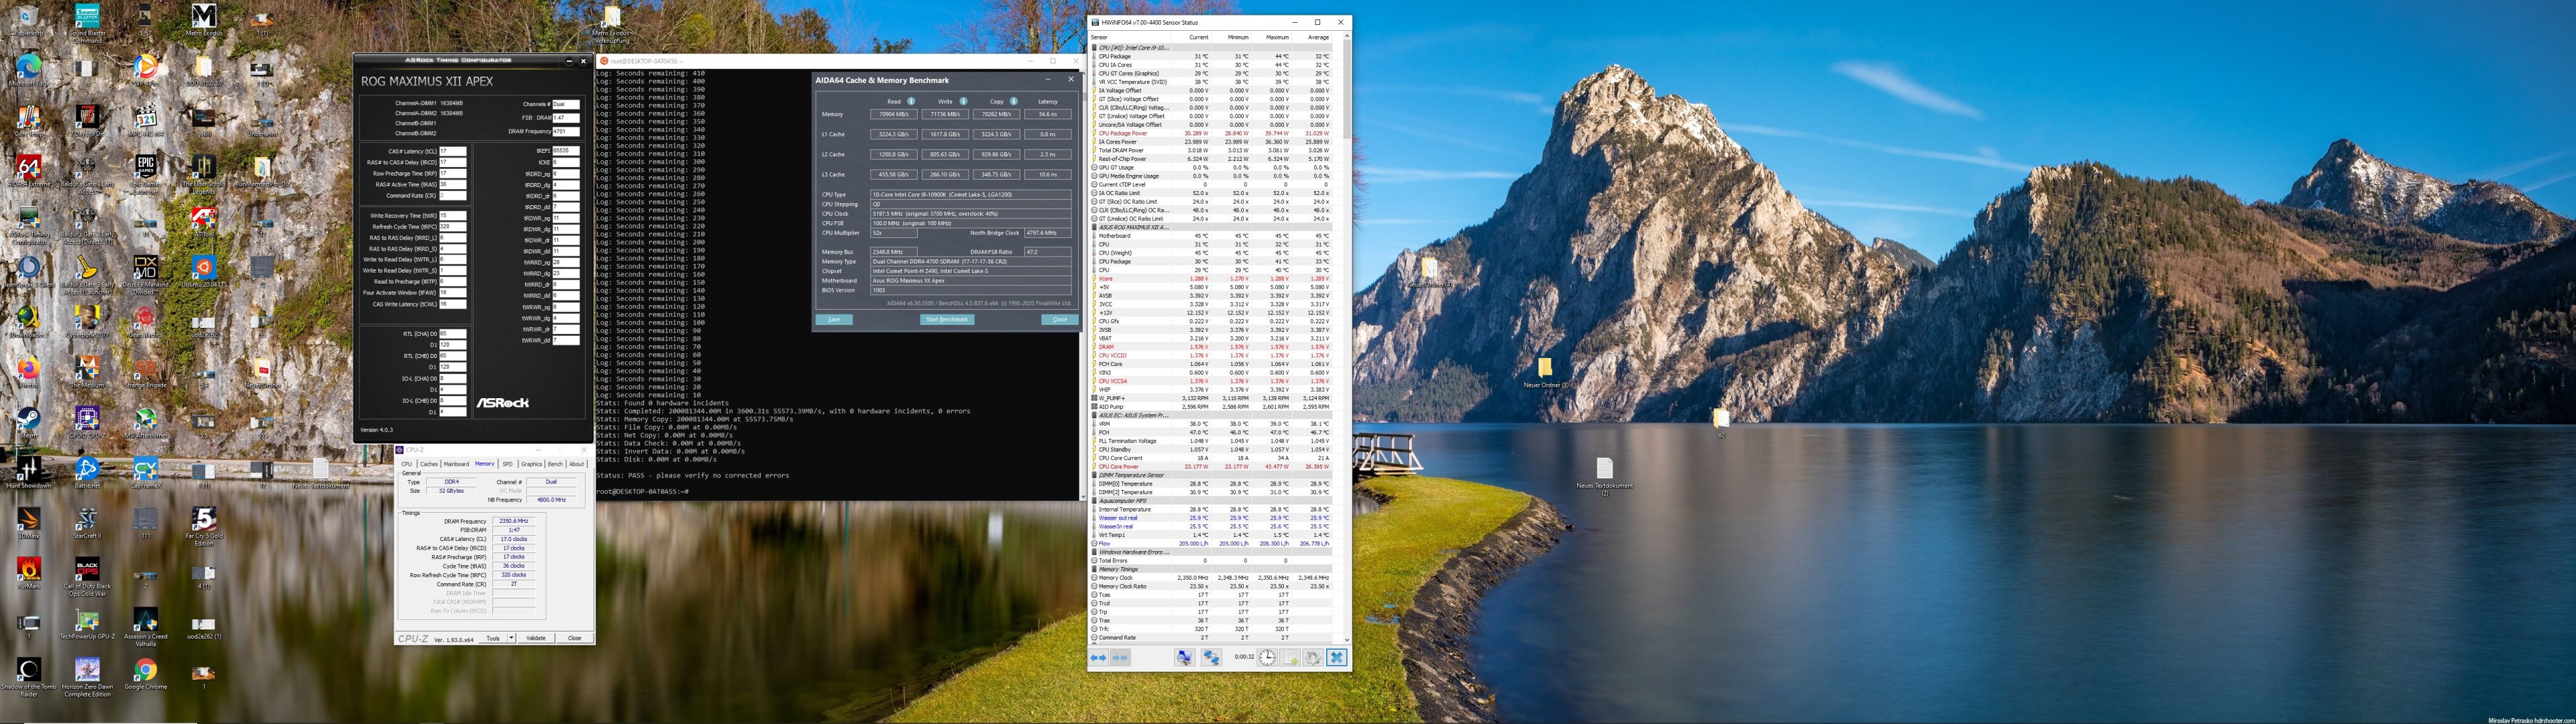
Task: Click HWiNFO collapse columns arrows icon
Action: coord(1120,658)
